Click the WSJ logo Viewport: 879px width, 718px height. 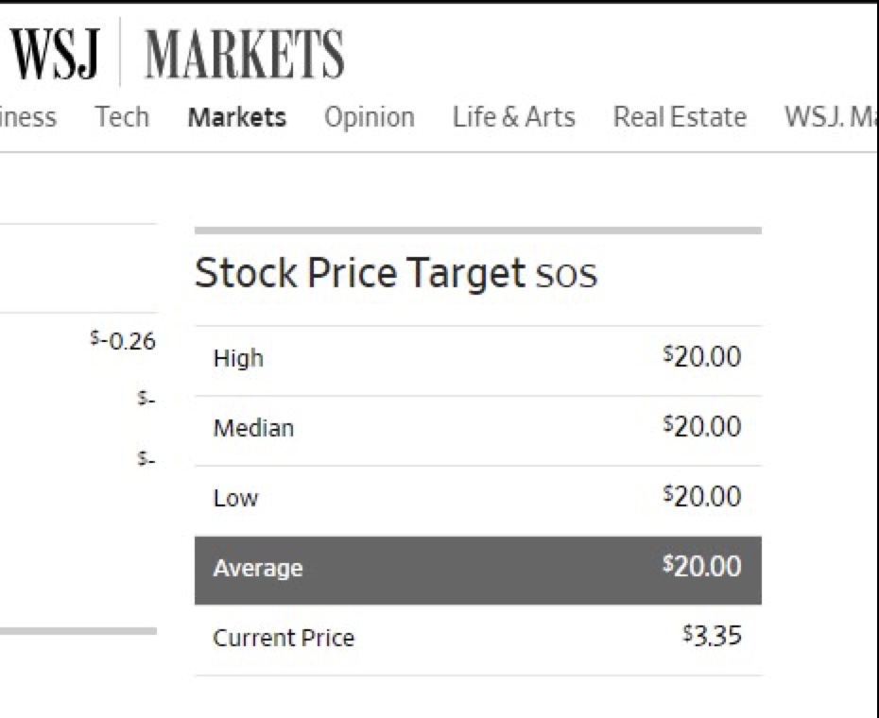coord(55,55)
